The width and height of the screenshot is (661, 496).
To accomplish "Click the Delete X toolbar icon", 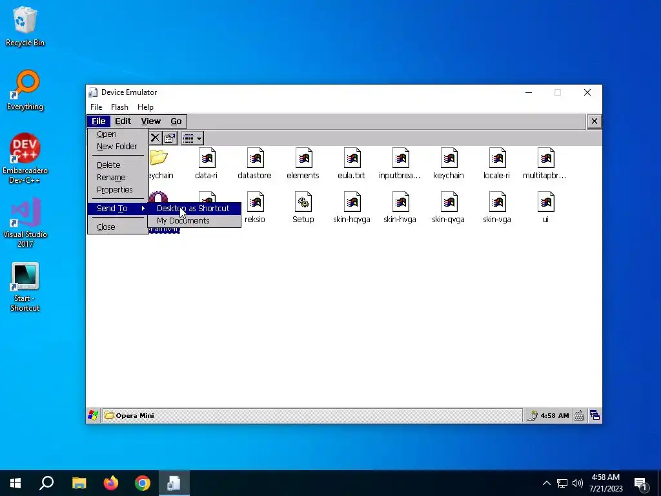I will pos(155,138).
